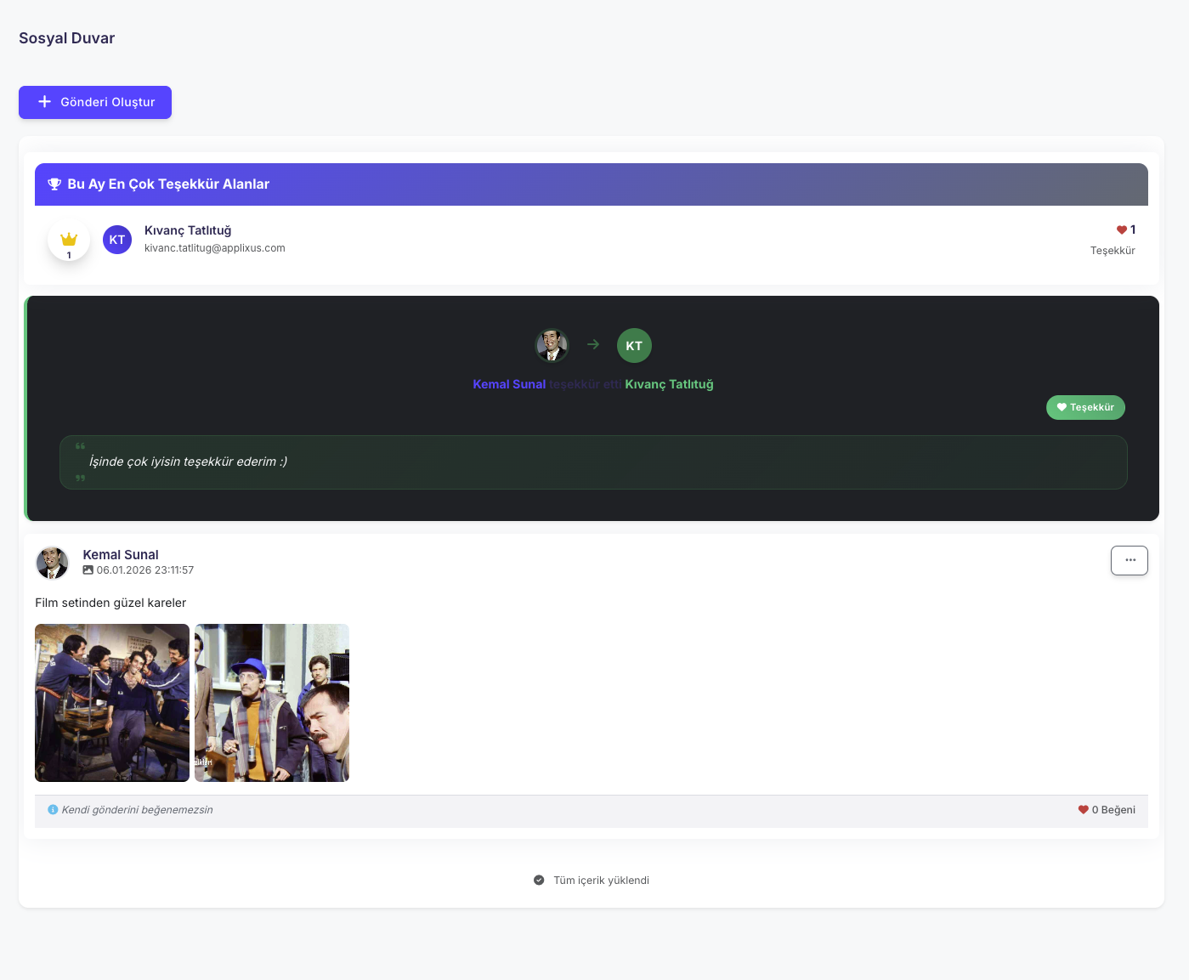1189x980 pixels.
Task: Click the green Teşekkür badge
Action: 1085,407
